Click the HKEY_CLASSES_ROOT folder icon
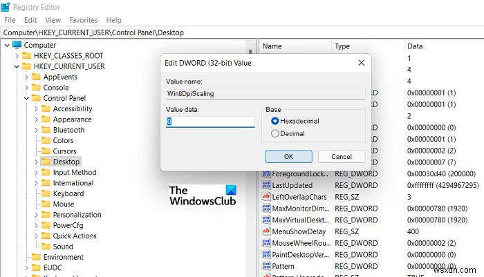484x277 pixels. [x=26, y=56]
